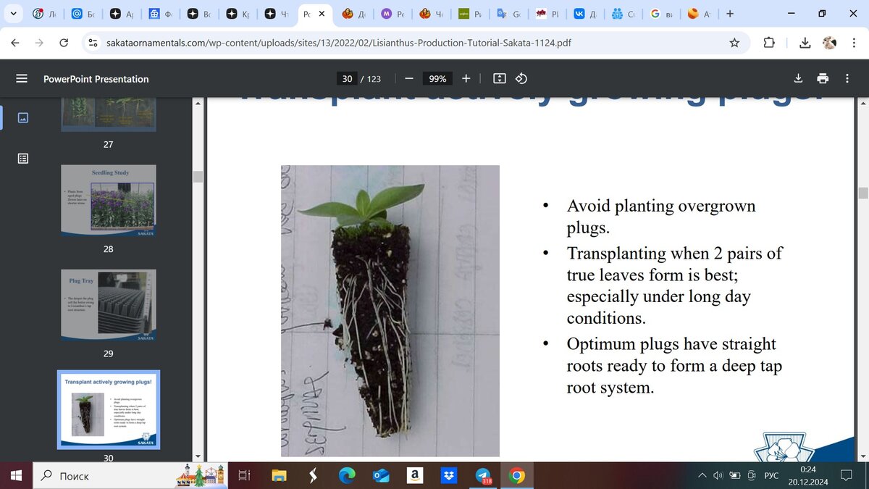Expand the tab search dropdown arrow

pos(14,14)
